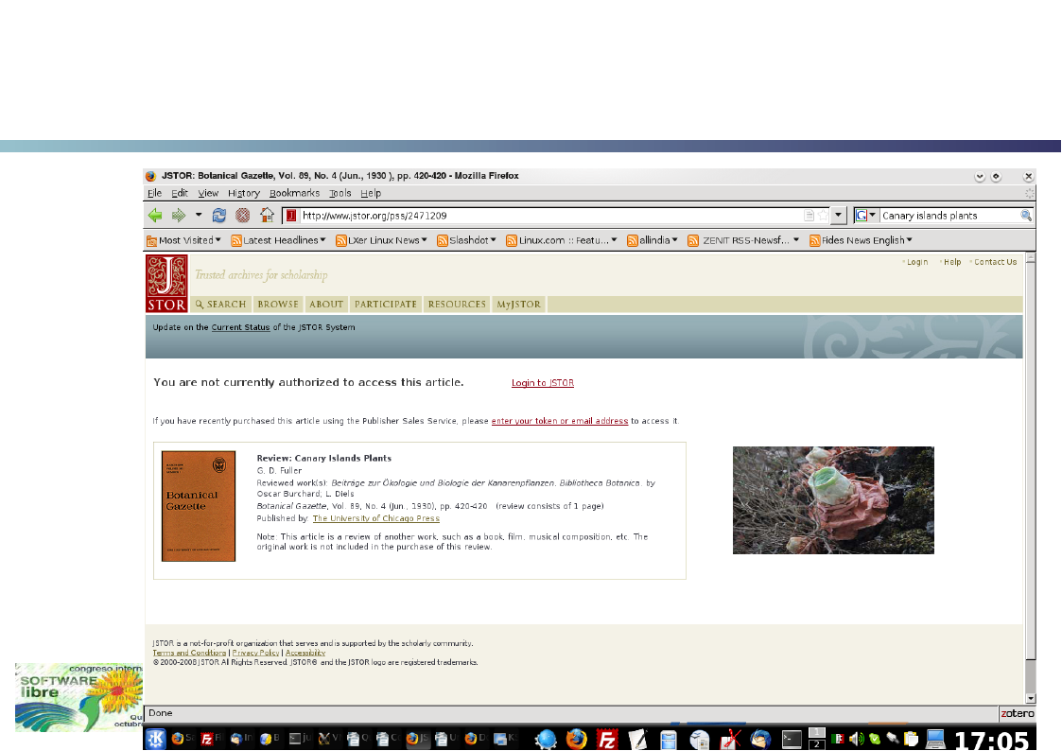Image resolution: width=1062 pixels, height=751 pixels.
Task: Open the Edit menu
Action: click(x=180, y=193)
